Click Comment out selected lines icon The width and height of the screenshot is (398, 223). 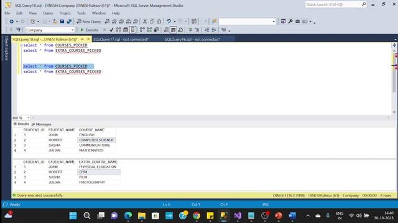click(190, 30)
